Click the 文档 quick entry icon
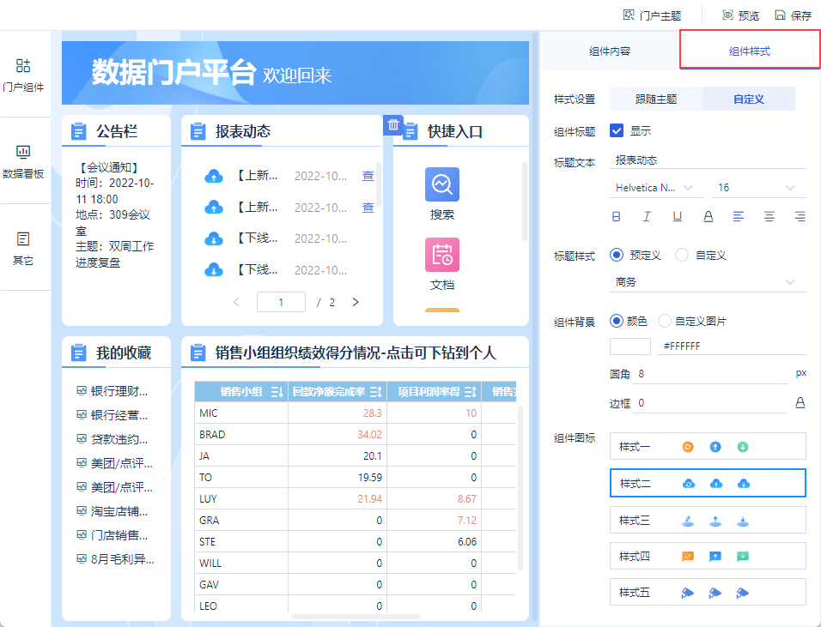This screenshot has height=627, width=821. [442, 255]
